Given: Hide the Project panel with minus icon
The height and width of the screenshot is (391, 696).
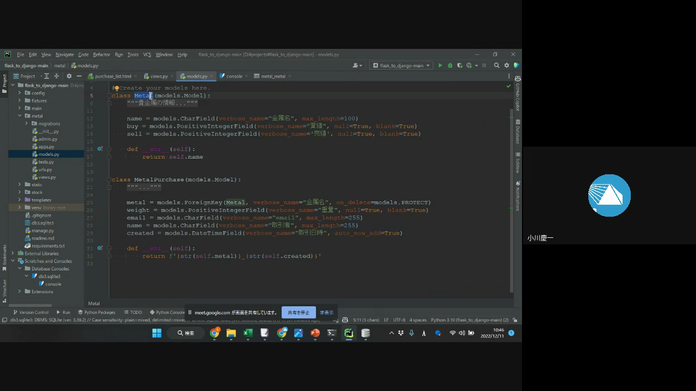Looking at the screenshot, I should click(x=79, y=76).
